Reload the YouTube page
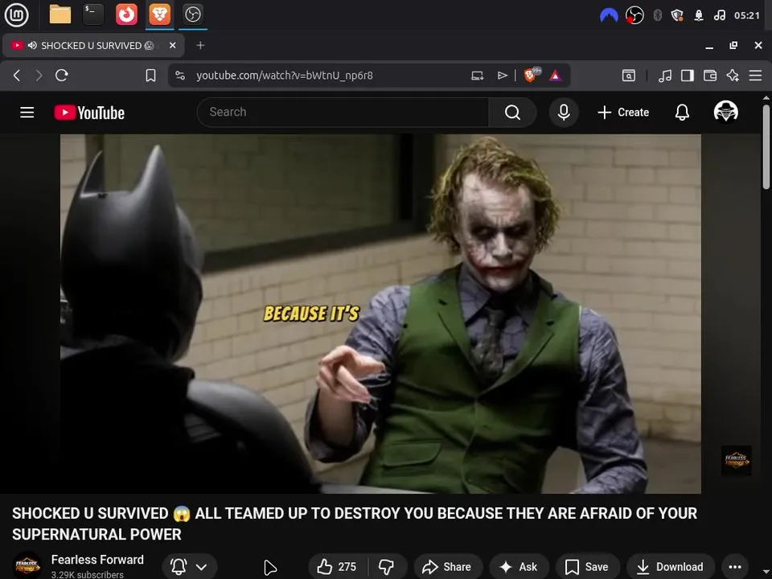The height and width of the screenshot is (579, 772). click(x=62, y=76)
